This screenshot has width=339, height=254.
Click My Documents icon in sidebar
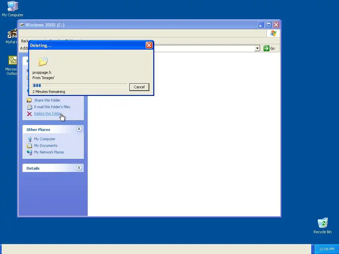[29, 146]
